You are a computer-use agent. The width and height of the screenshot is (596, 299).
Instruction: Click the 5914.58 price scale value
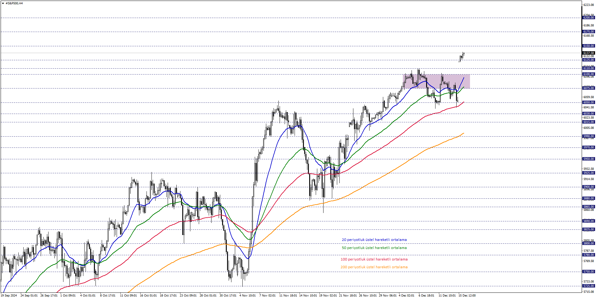point(589,179)
